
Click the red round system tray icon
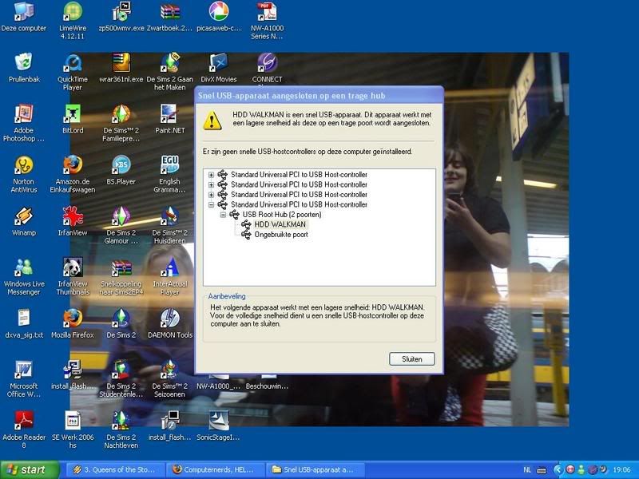(570, 469)
